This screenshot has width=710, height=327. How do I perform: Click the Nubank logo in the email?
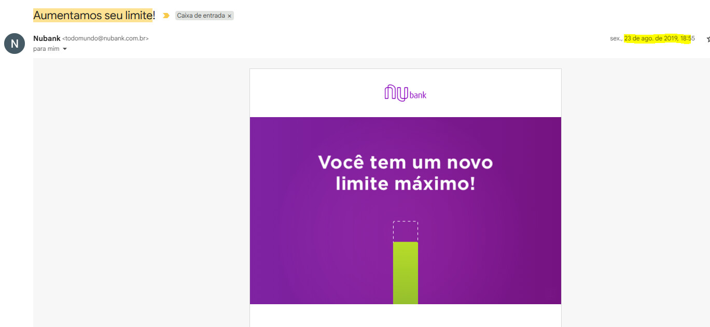[405, 93]
